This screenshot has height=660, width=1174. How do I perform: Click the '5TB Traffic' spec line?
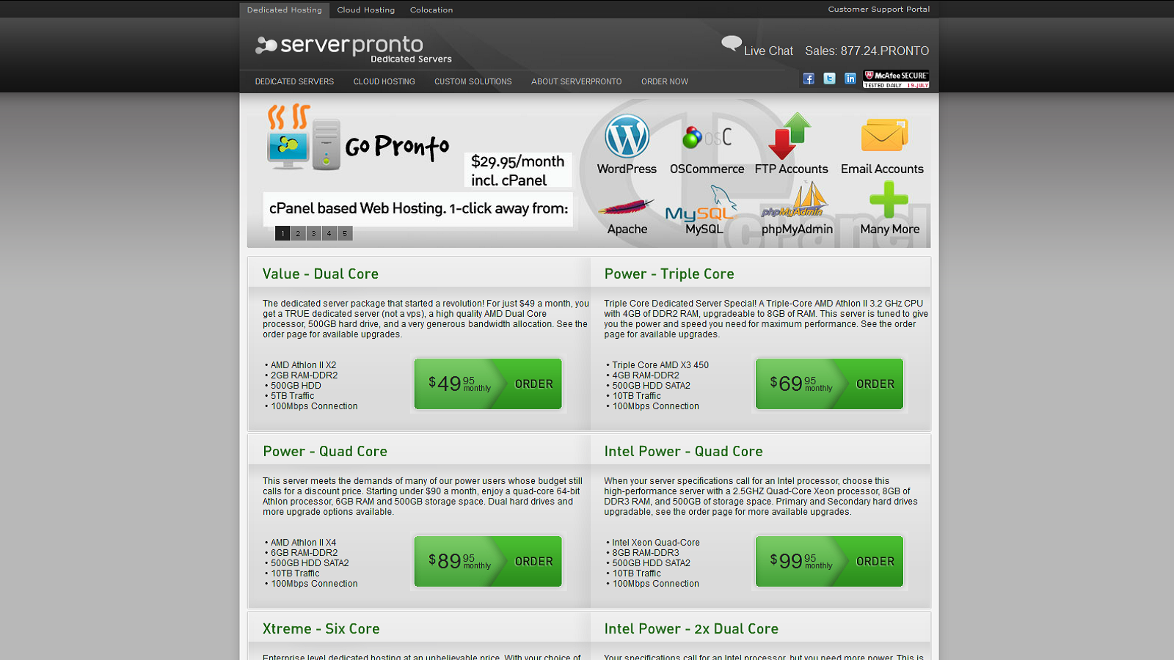click(292, 396)
